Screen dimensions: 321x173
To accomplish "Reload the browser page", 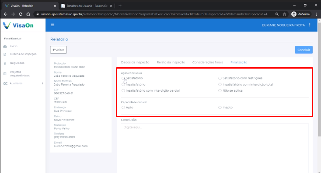I will [x=21, y=14].
